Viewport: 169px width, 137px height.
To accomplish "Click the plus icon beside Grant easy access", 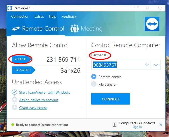I will click(x=15, y=108).
